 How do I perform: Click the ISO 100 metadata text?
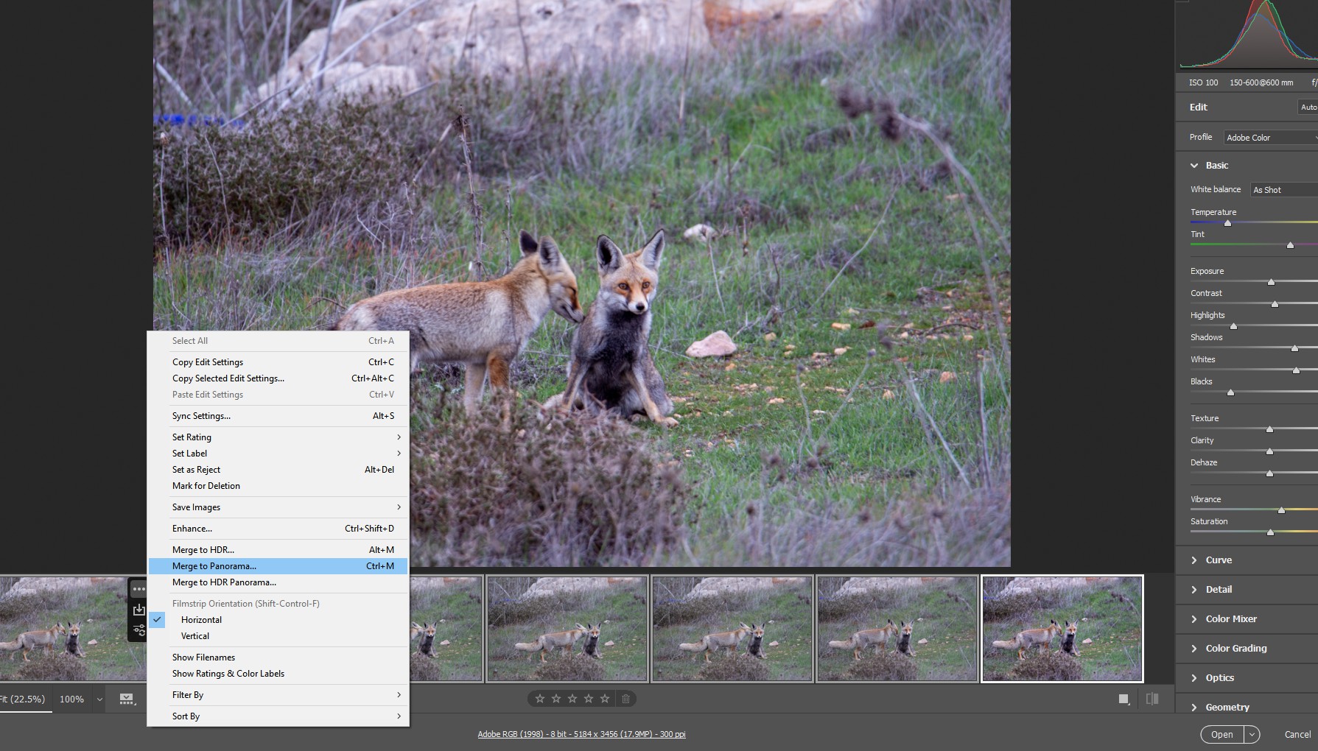point(1203,82)
